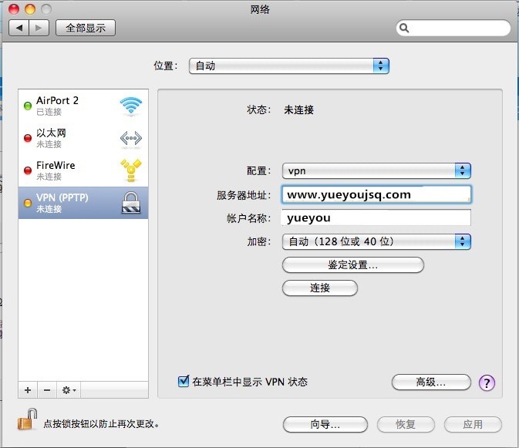Viewport: 519px width, 448px height.
Task: Open the gear action menu
Action: [69, 390]
